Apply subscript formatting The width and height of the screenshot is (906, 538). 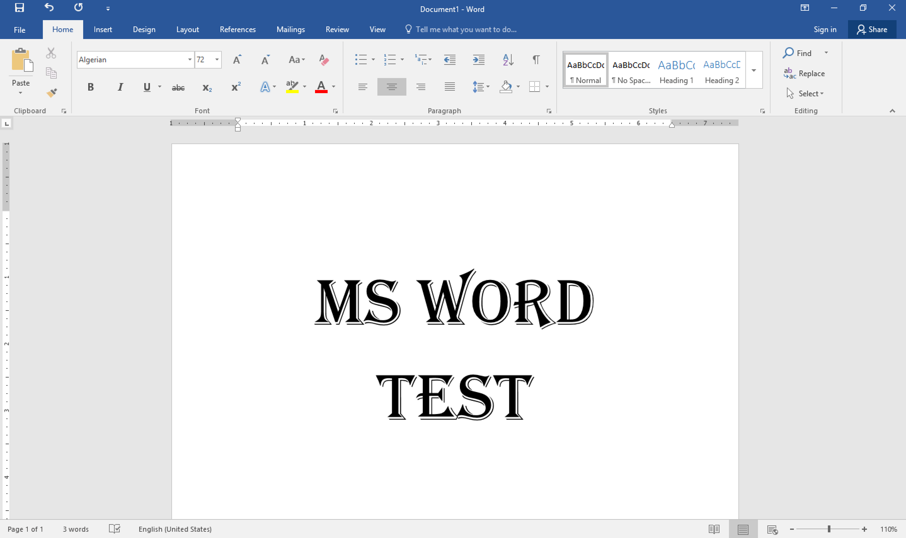pos(207,87)
